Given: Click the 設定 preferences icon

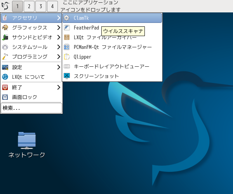Looking at the screenshot, I should [5, 68].
